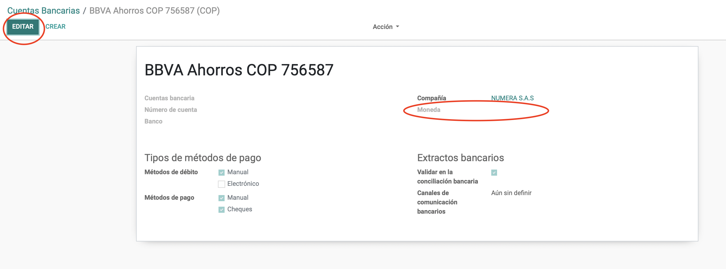Toggle Manual checkbox under Métodos de pago

point(221,198)
